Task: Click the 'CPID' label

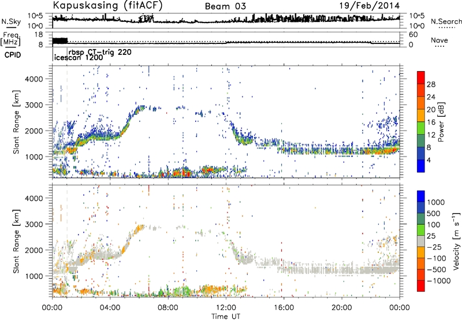Action: [13, 55]
